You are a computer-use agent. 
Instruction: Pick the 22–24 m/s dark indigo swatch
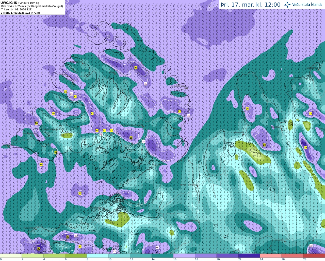pos(249,256)
